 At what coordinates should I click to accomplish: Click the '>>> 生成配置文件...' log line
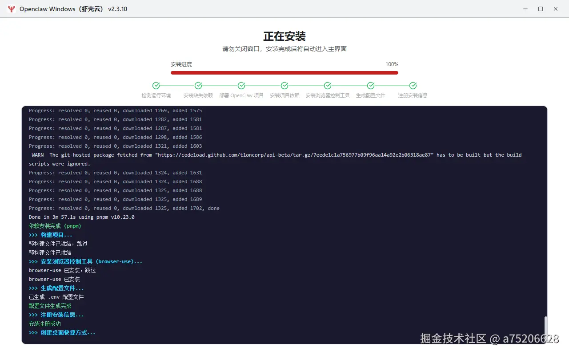point(56,288)
